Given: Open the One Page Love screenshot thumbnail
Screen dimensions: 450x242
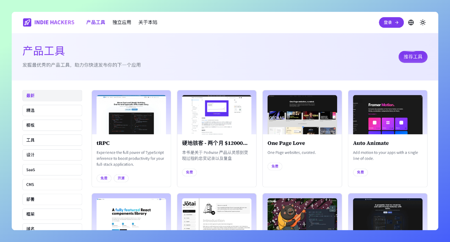Looking at the screenshot, I should (302, 115).
